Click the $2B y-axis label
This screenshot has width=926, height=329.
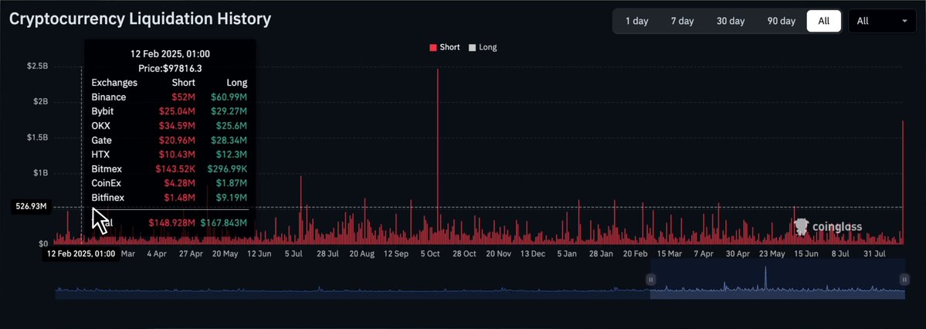click(41, 102)
